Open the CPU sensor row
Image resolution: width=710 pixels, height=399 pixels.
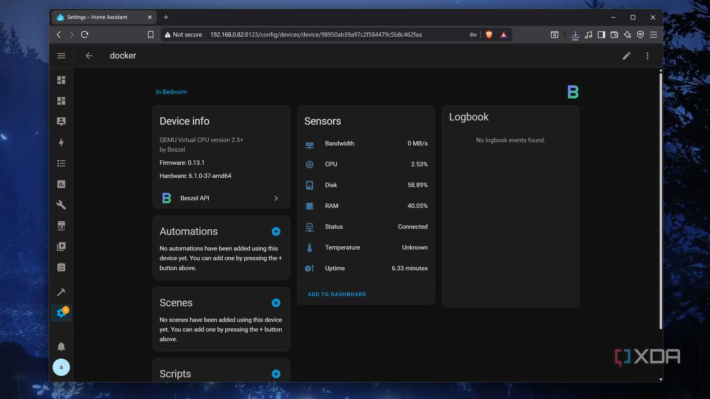click(366, 164)
